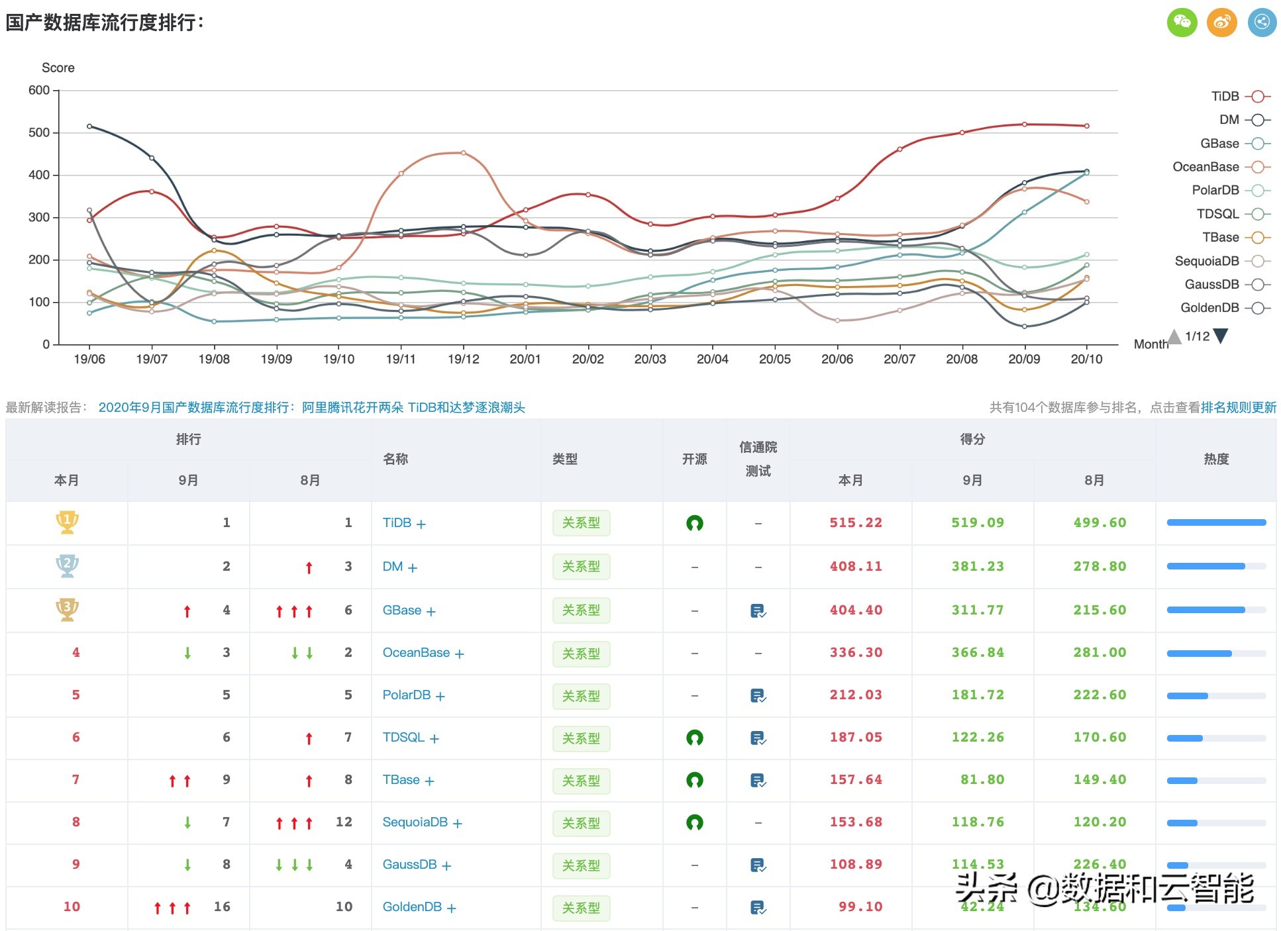Click the gold first-place trophy icon

pyautogui.click(x=67, y=522)
